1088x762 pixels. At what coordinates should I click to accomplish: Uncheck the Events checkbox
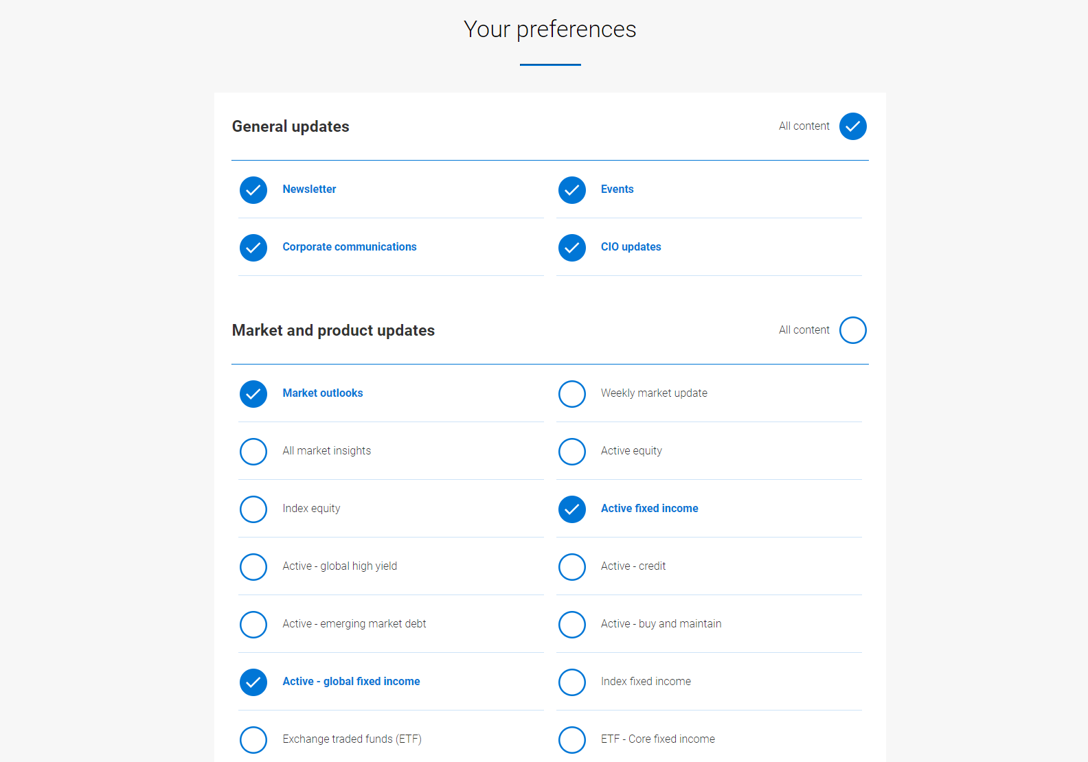[x=572, y=190]
